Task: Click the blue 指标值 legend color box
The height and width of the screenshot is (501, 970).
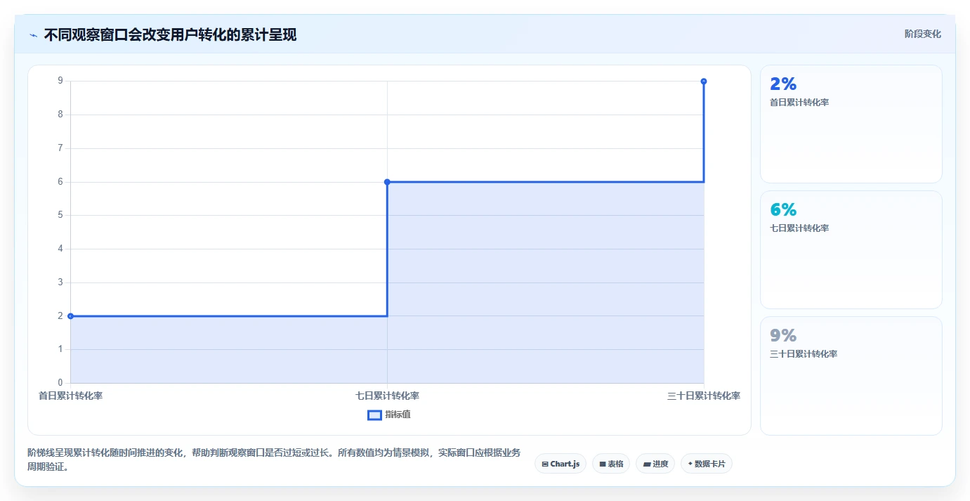Action: 374,415
